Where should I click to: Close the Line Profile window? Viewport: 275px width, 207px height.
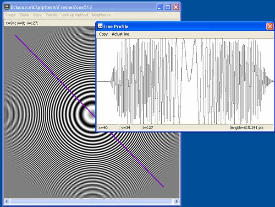(x=270, y=27)
